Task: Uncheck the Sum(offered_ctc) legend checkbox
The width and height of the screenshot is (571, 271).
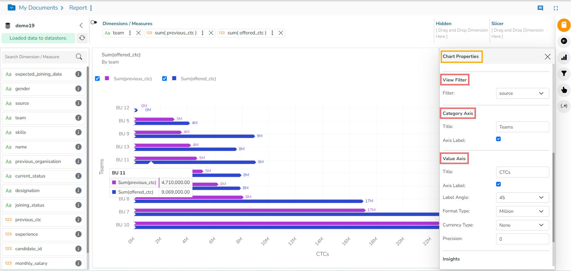Action: coord(165,79)
